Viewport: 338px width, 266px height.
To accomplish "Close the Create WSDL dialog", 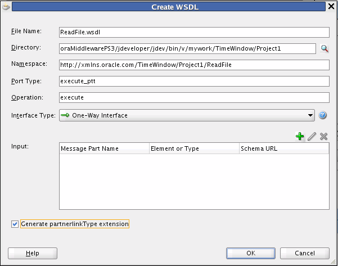I will [332, 6].
